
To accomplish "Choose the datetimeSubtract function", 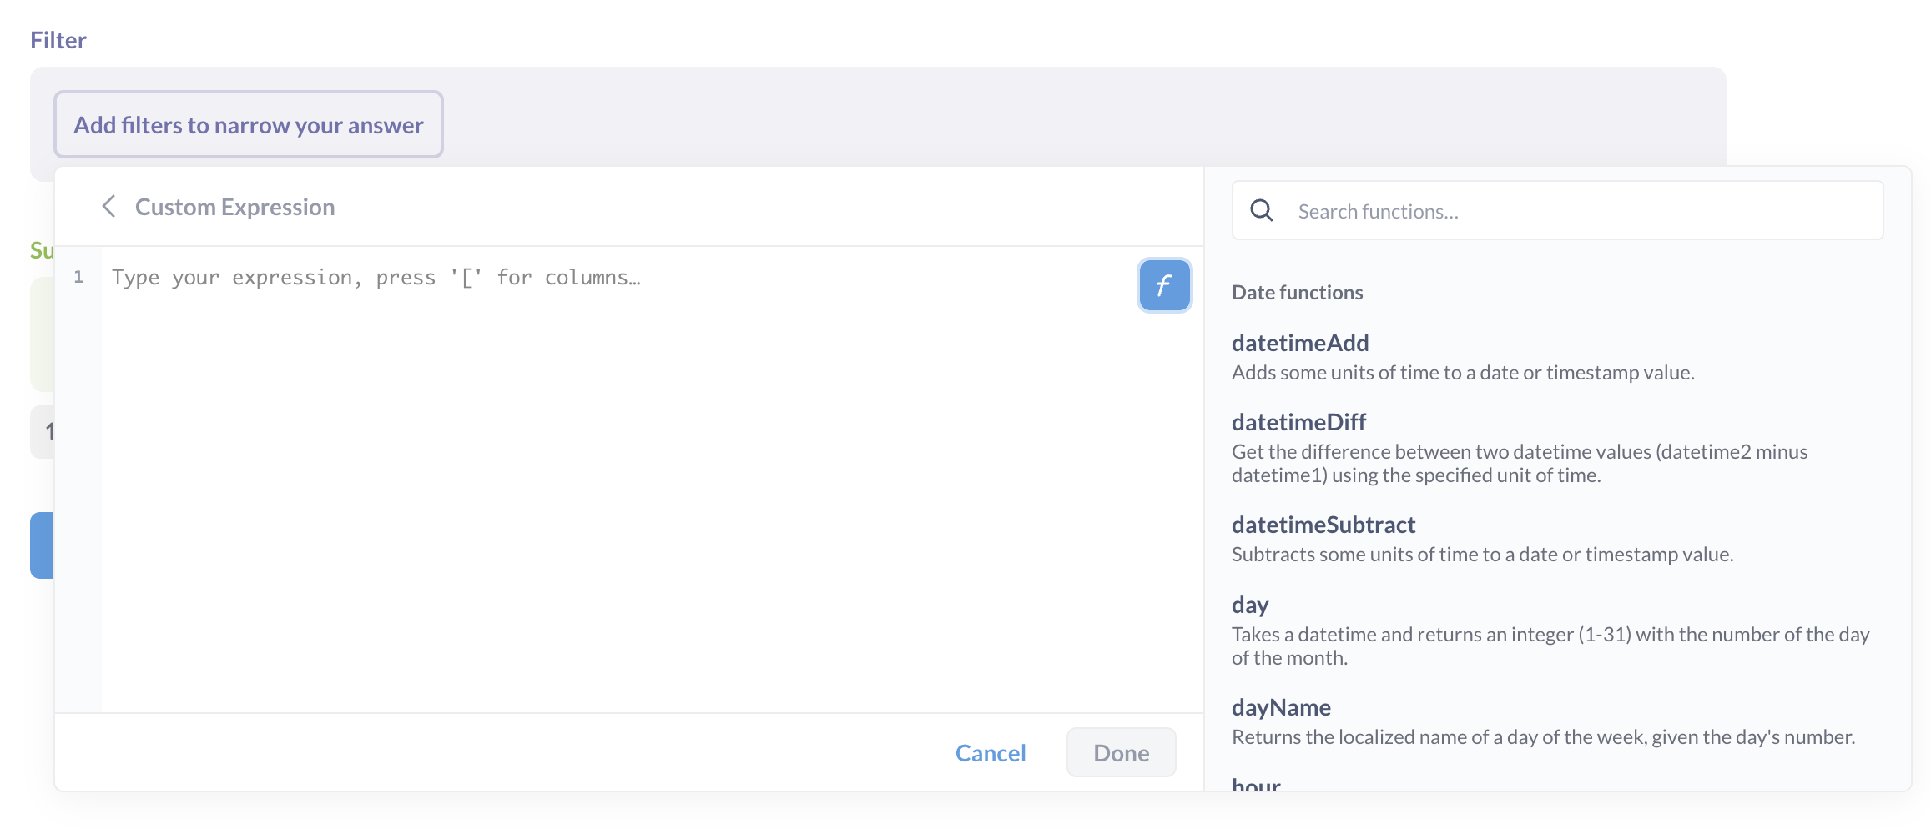I will [1323, 525].
